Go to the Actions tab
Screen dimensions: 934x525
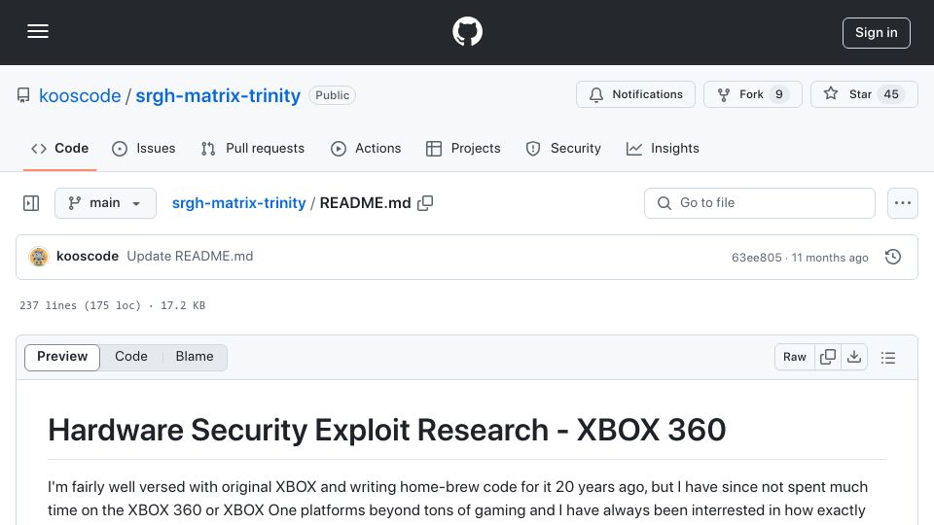[x=366, y=148]
